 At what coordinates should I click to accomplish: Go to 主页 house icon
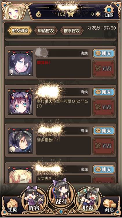pyautogui.click(x=12, y=205)
